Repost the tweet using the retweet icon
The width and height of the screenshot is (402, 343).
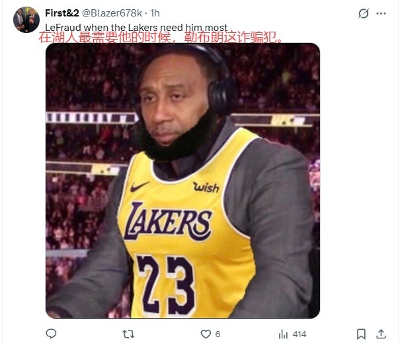coord(128,334)
